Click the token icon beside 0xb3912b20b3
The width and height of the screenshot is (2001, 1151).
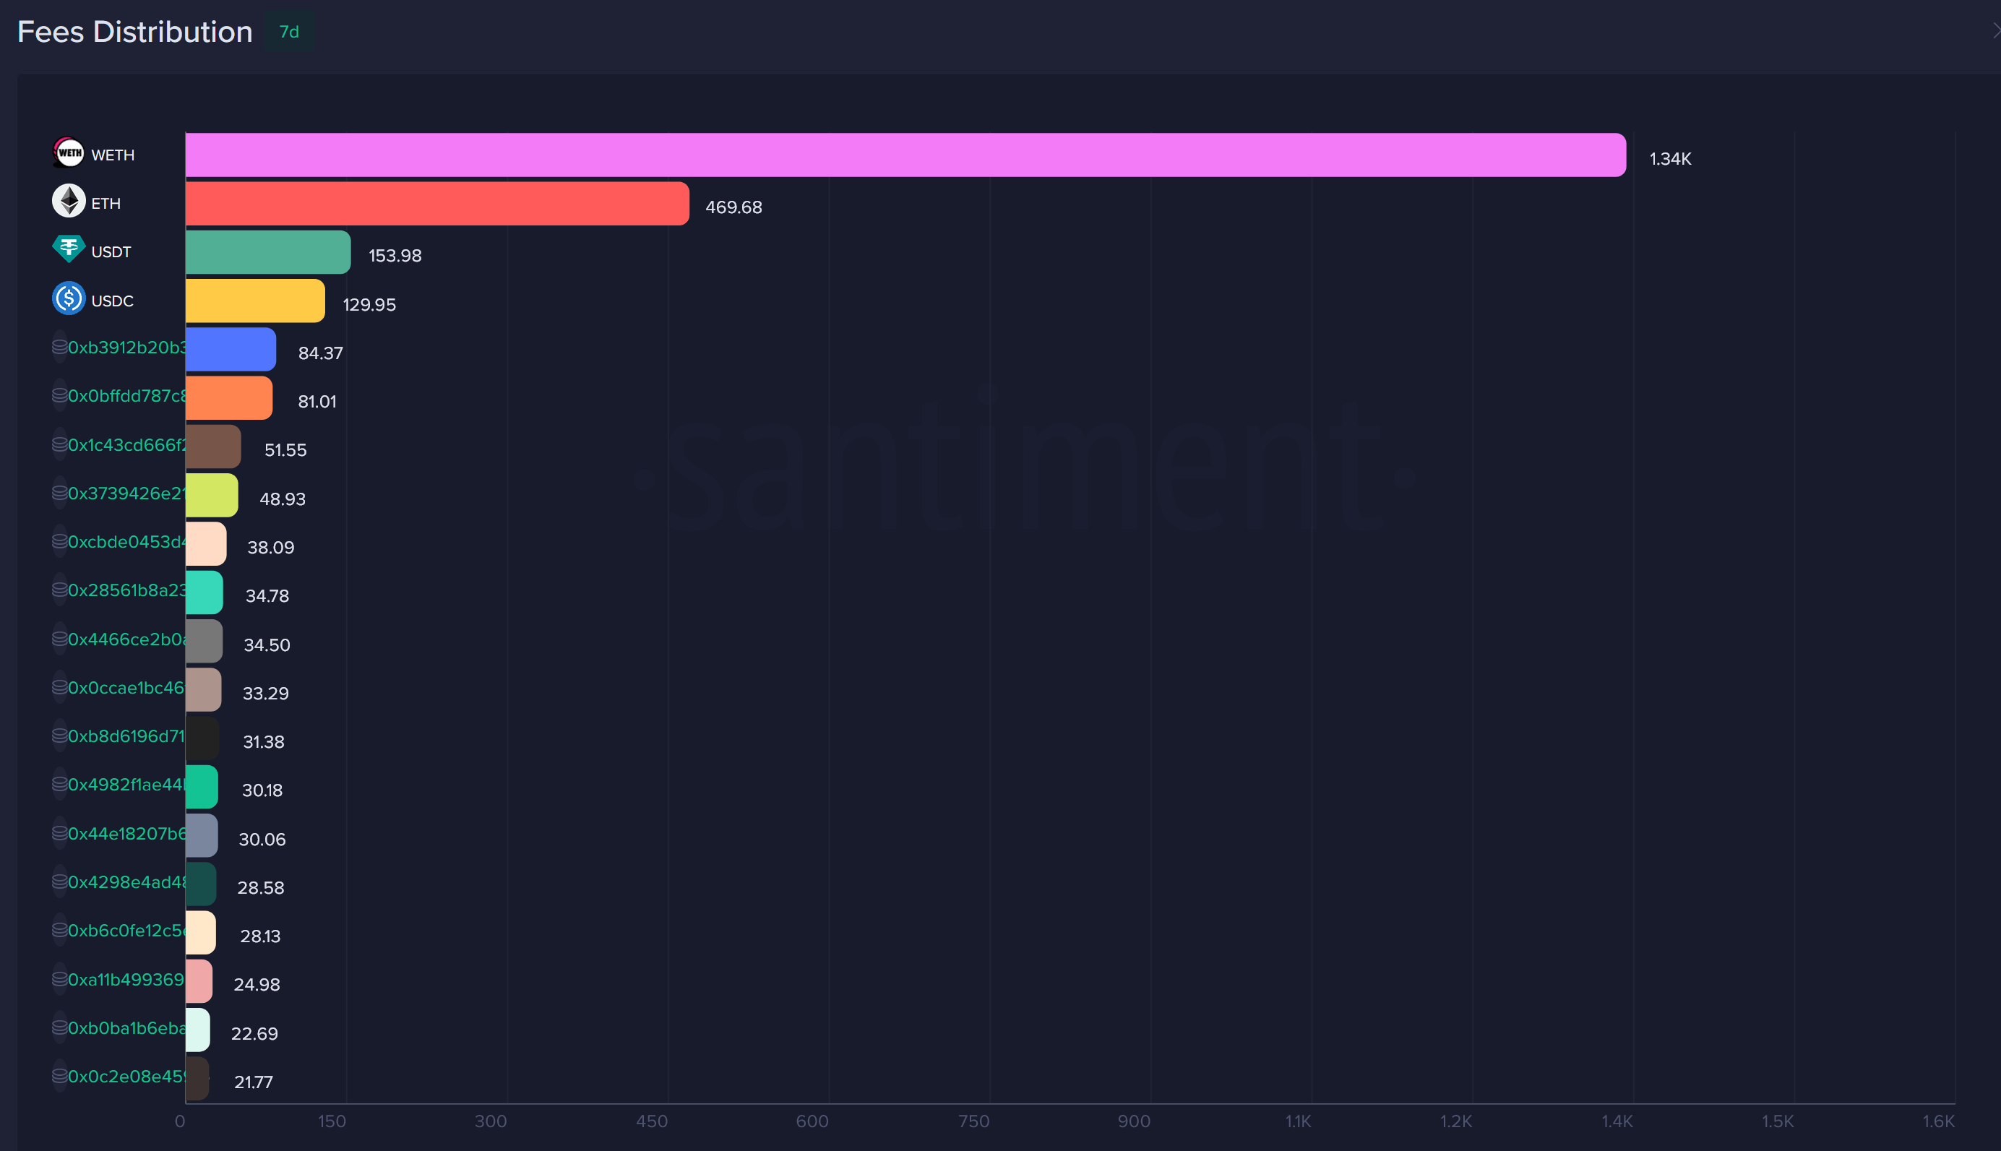click(59, 347)
